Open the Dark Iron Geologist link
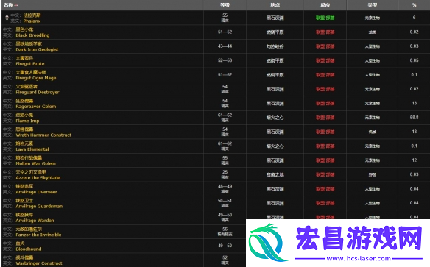 pos(37,49)
